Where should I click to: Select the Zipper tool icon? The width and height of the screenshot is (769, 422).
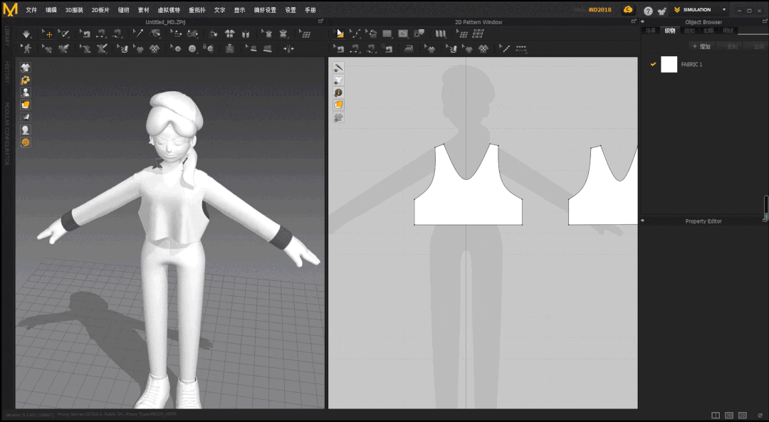229,48
